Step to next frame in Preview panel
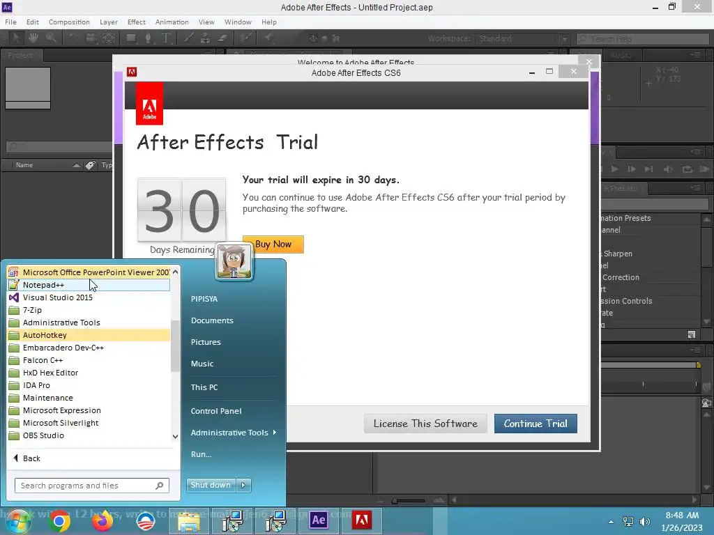Viewport: 714px width, 535px height. pos(632,169)
